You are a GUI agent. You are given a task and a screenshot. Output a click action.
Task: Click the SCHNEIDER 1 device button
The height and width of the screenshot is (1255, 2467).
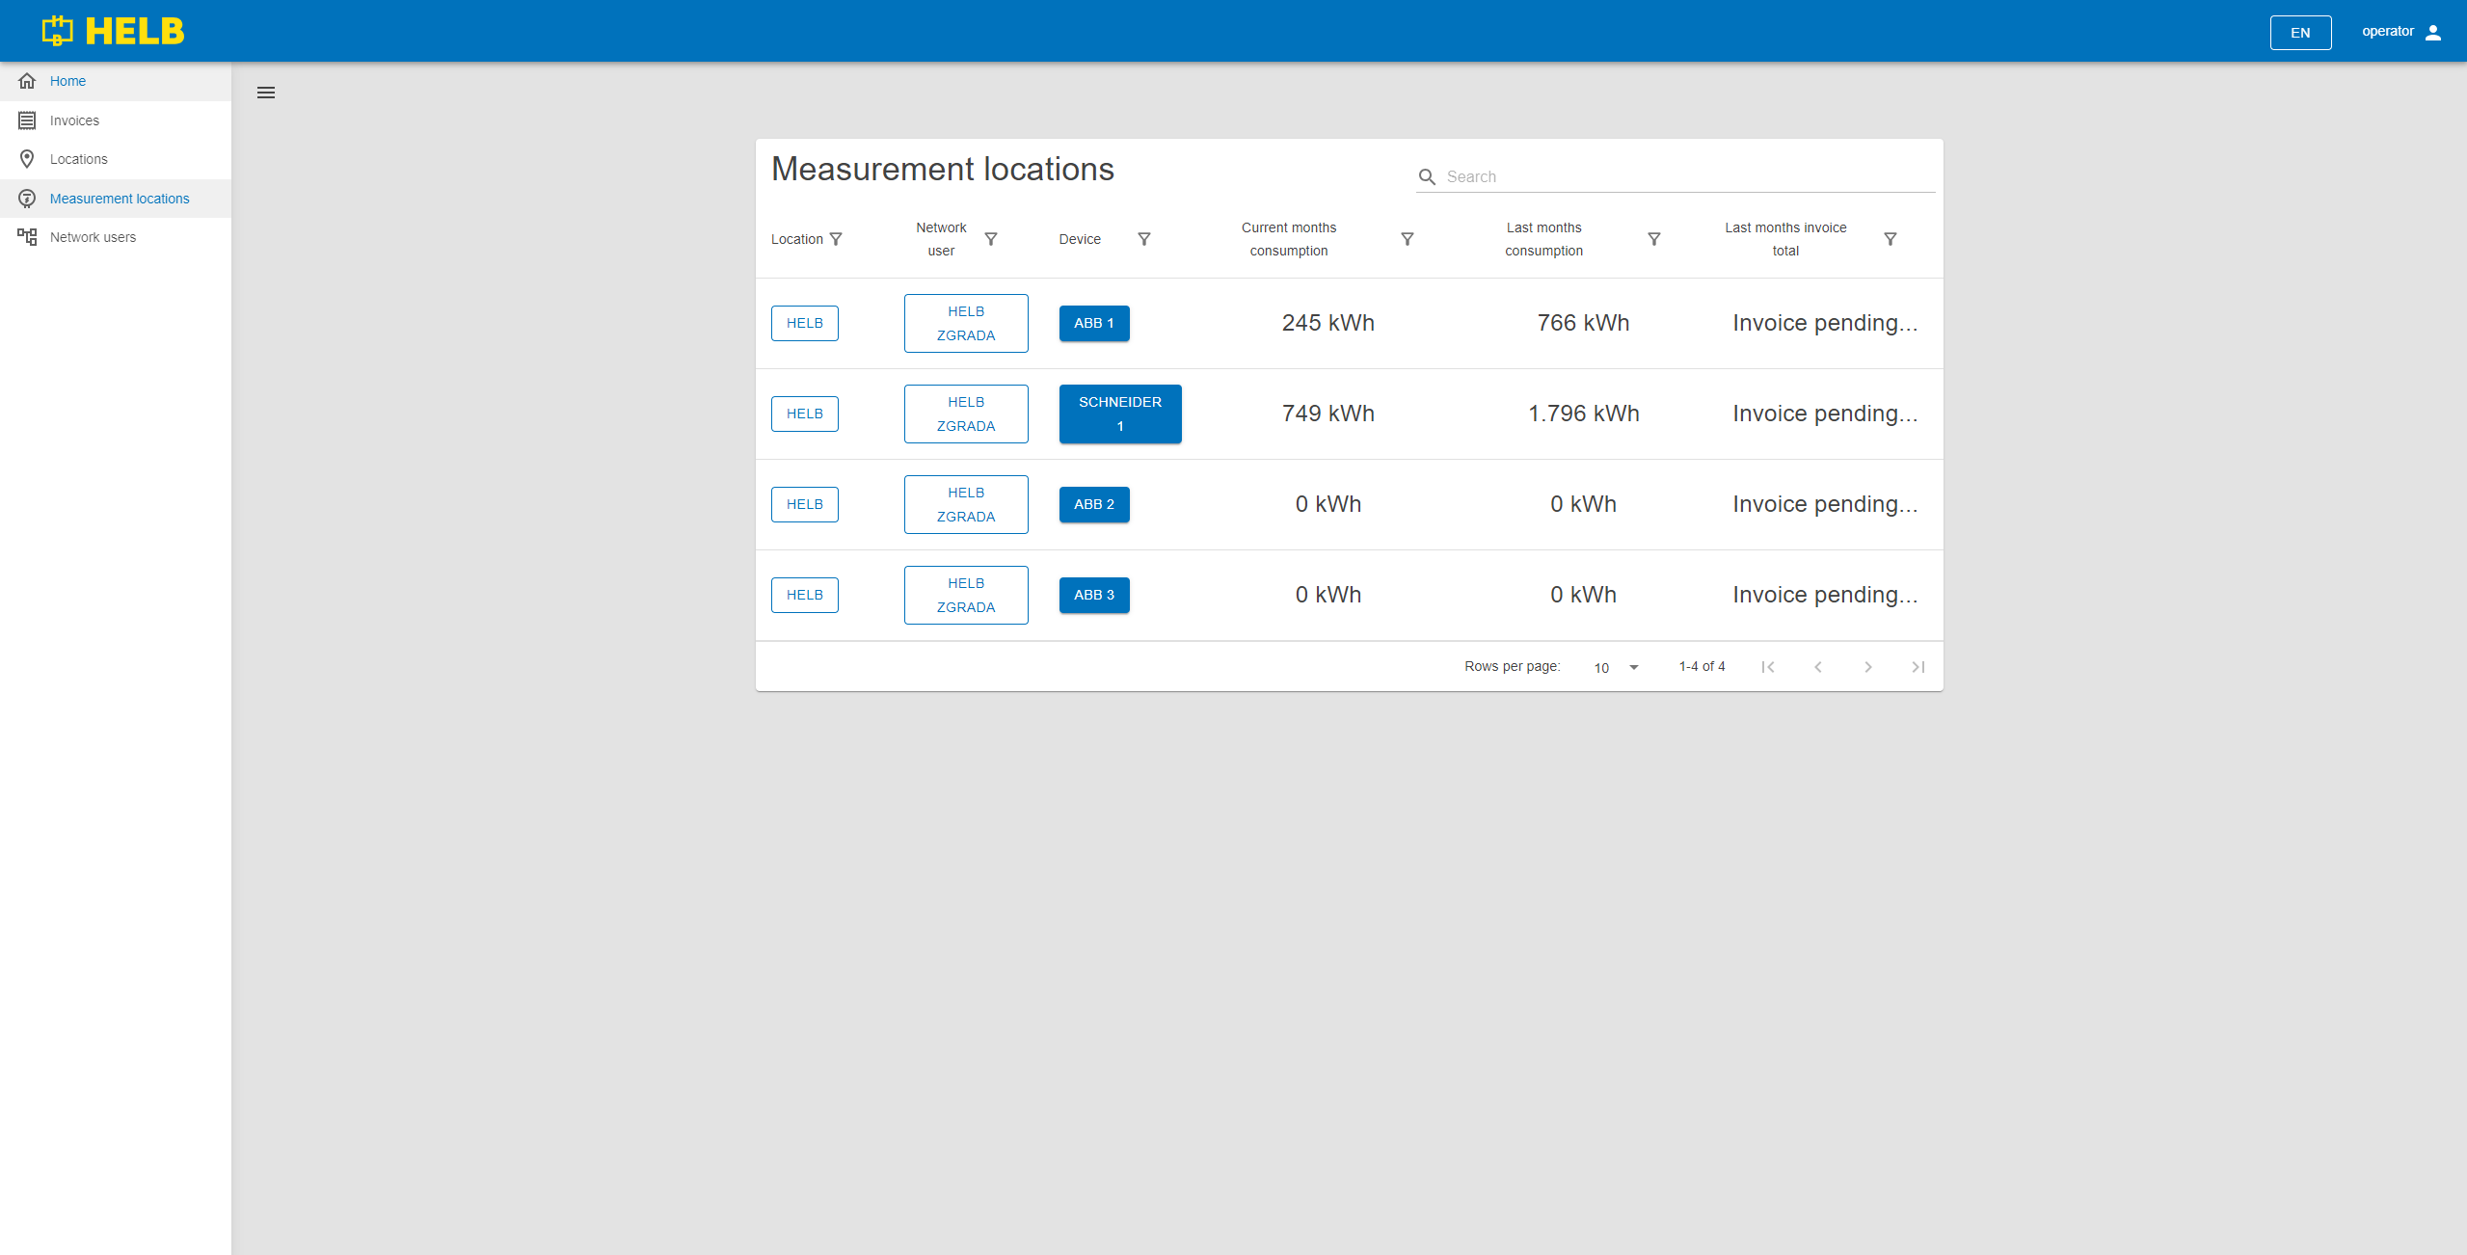1120,414
